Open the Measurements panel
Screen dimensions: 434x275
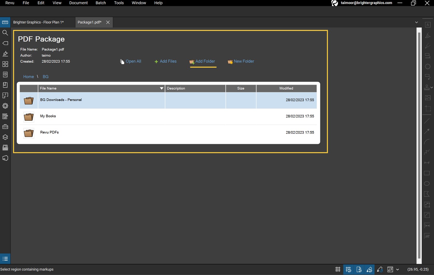(x=5, y=22)
